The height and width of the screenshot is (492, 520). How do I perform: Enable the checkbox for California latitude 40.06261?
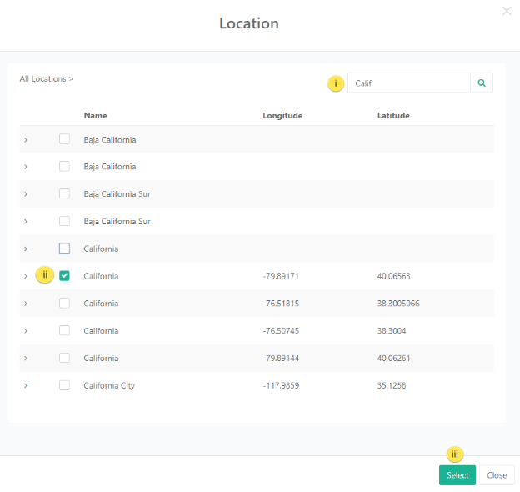pos(64,359)
